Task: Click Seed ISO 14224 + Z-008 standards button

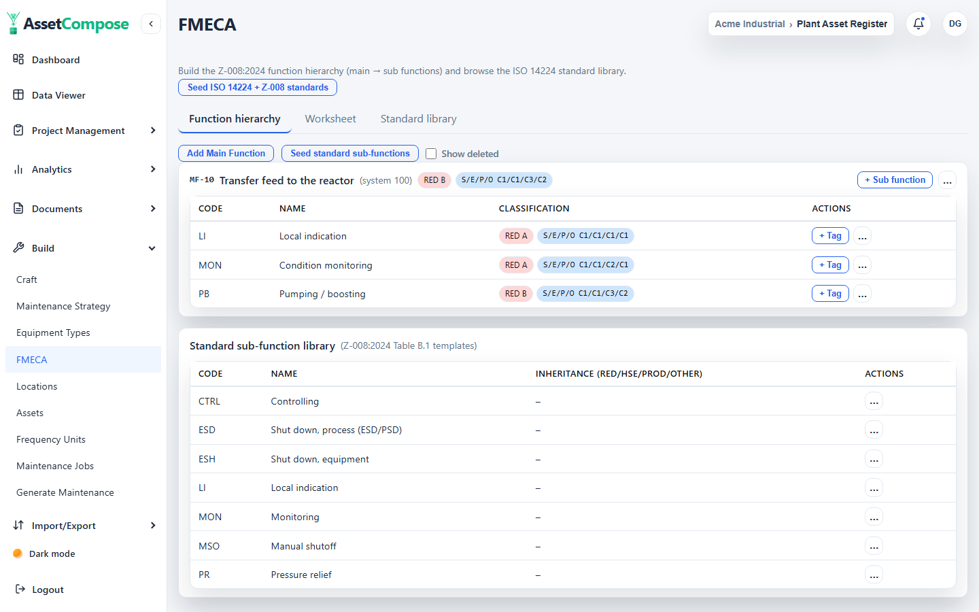Action: [258, 87]
